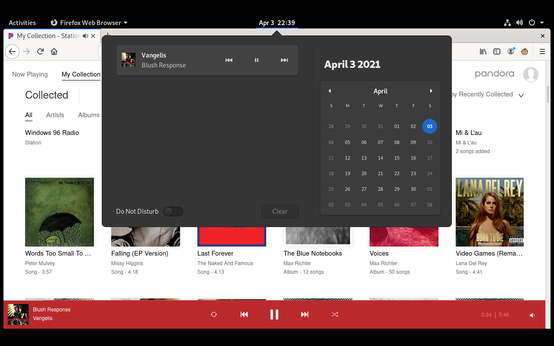Toggle shuffle in the Pandora player bar
The image size is (554, 346).
(335, 314)
